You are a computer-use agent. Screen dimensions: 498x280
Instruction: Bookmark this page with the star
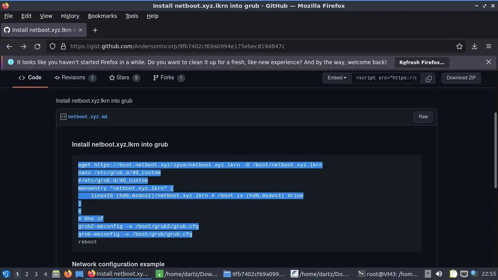click(x=459, y=46)
